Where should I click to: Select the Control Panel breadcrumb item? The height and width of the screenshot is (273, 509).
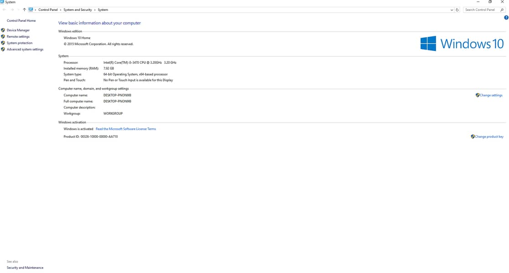click(x=48, y=10)
